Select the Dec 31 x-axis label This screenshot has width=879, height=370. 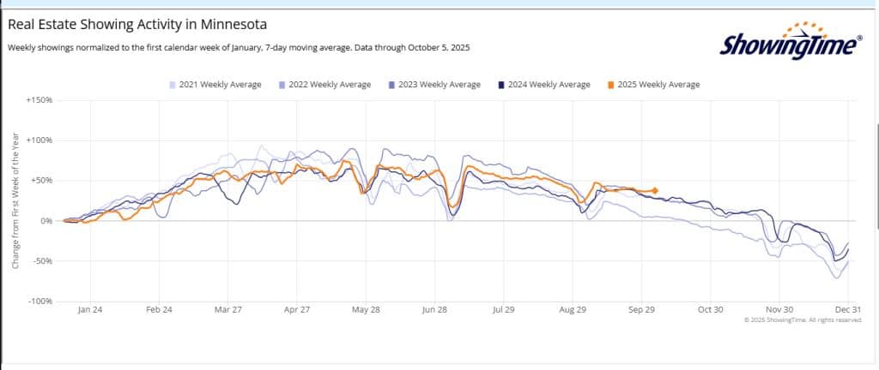click(x=847, y=309)
